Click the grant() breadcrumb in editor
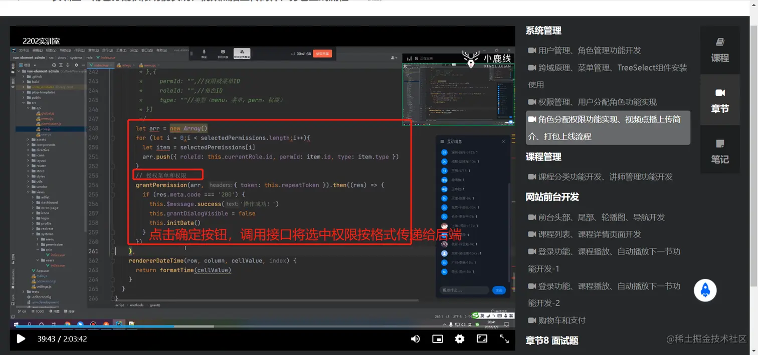758x355 pixels. tap(154, 304)
